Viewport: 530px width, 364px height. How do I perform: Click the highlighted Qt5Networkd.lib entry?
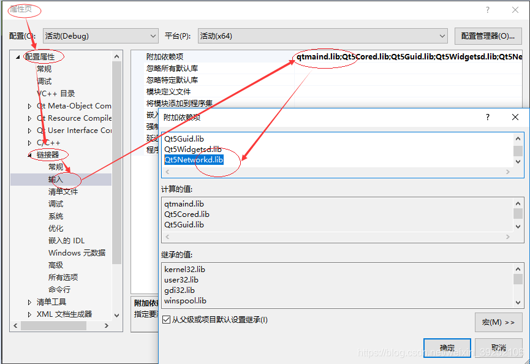pos(194,159)
